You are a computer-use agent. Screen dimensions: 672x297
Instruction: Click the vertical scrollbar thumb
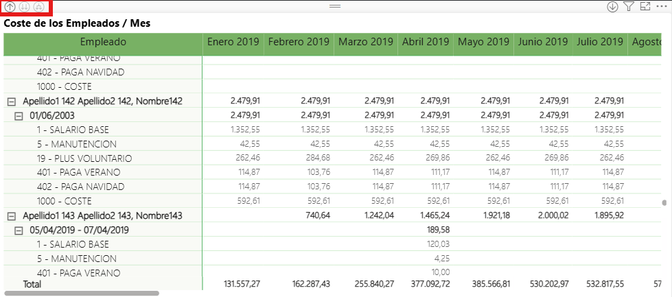pyautogui.click(x=664, y=202)
